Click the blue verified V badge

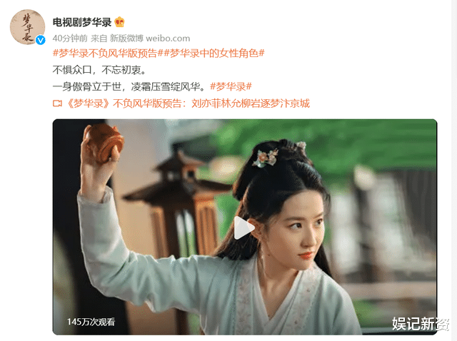click(41, 40)
